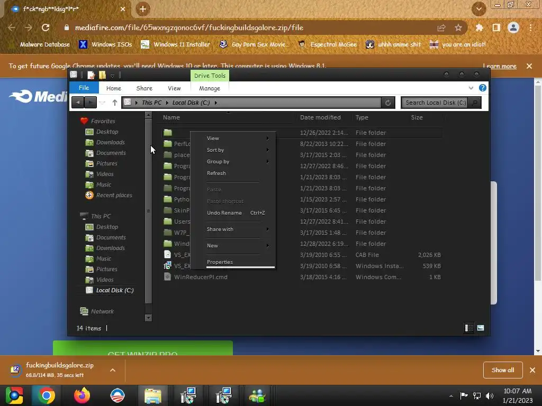Open Manage tab under Drive Tools
Viewport: 542px width, 406px height.
[210, 88]
